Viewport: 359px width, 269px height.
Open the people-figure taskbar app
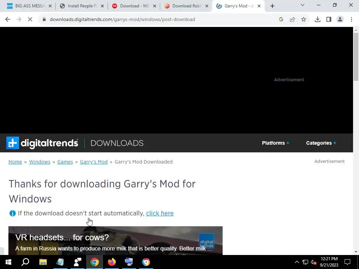click(77, 262)
